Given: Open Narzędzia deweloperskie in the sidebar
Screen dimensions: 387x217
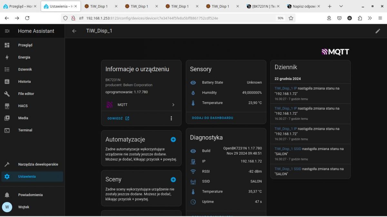Looking at the screenshot, I should coord(32,164).
